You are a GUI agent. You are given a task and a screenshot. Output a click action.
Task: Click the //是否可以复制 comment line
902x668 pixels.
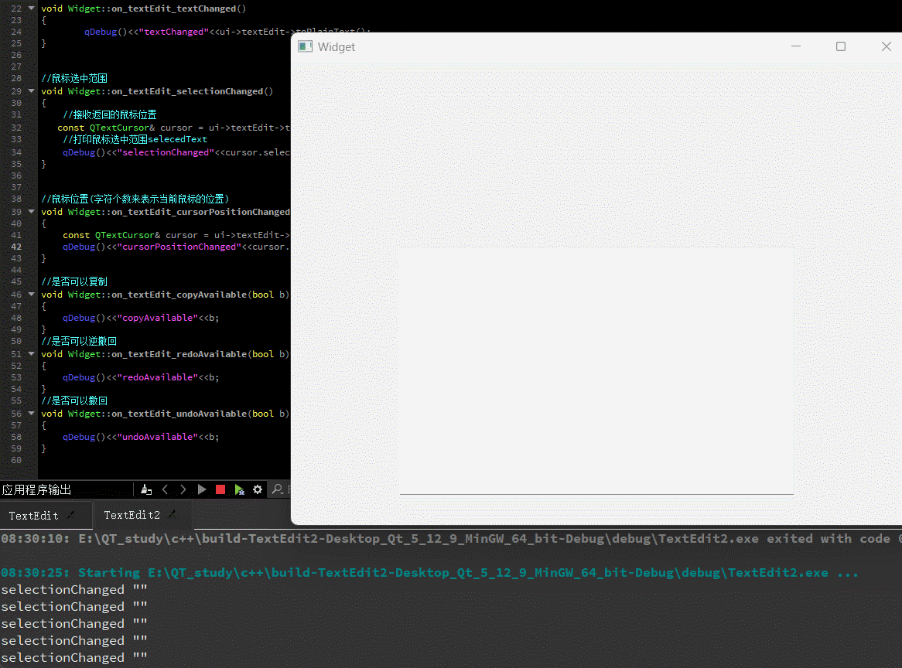(74, 281)
